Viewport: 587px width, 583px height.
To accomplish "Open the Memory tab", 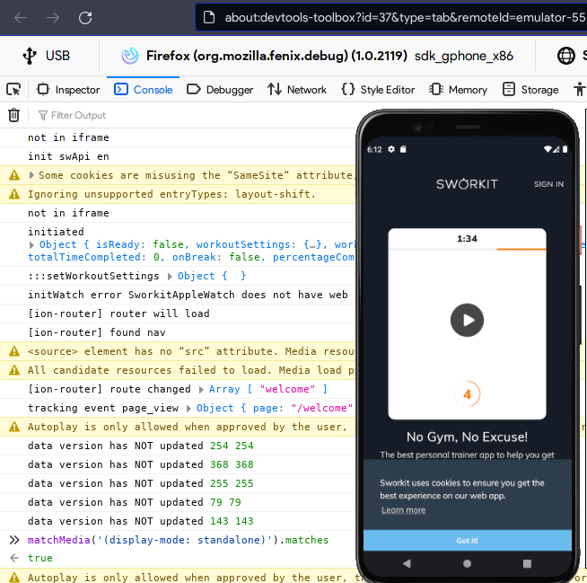I will 458,90.
